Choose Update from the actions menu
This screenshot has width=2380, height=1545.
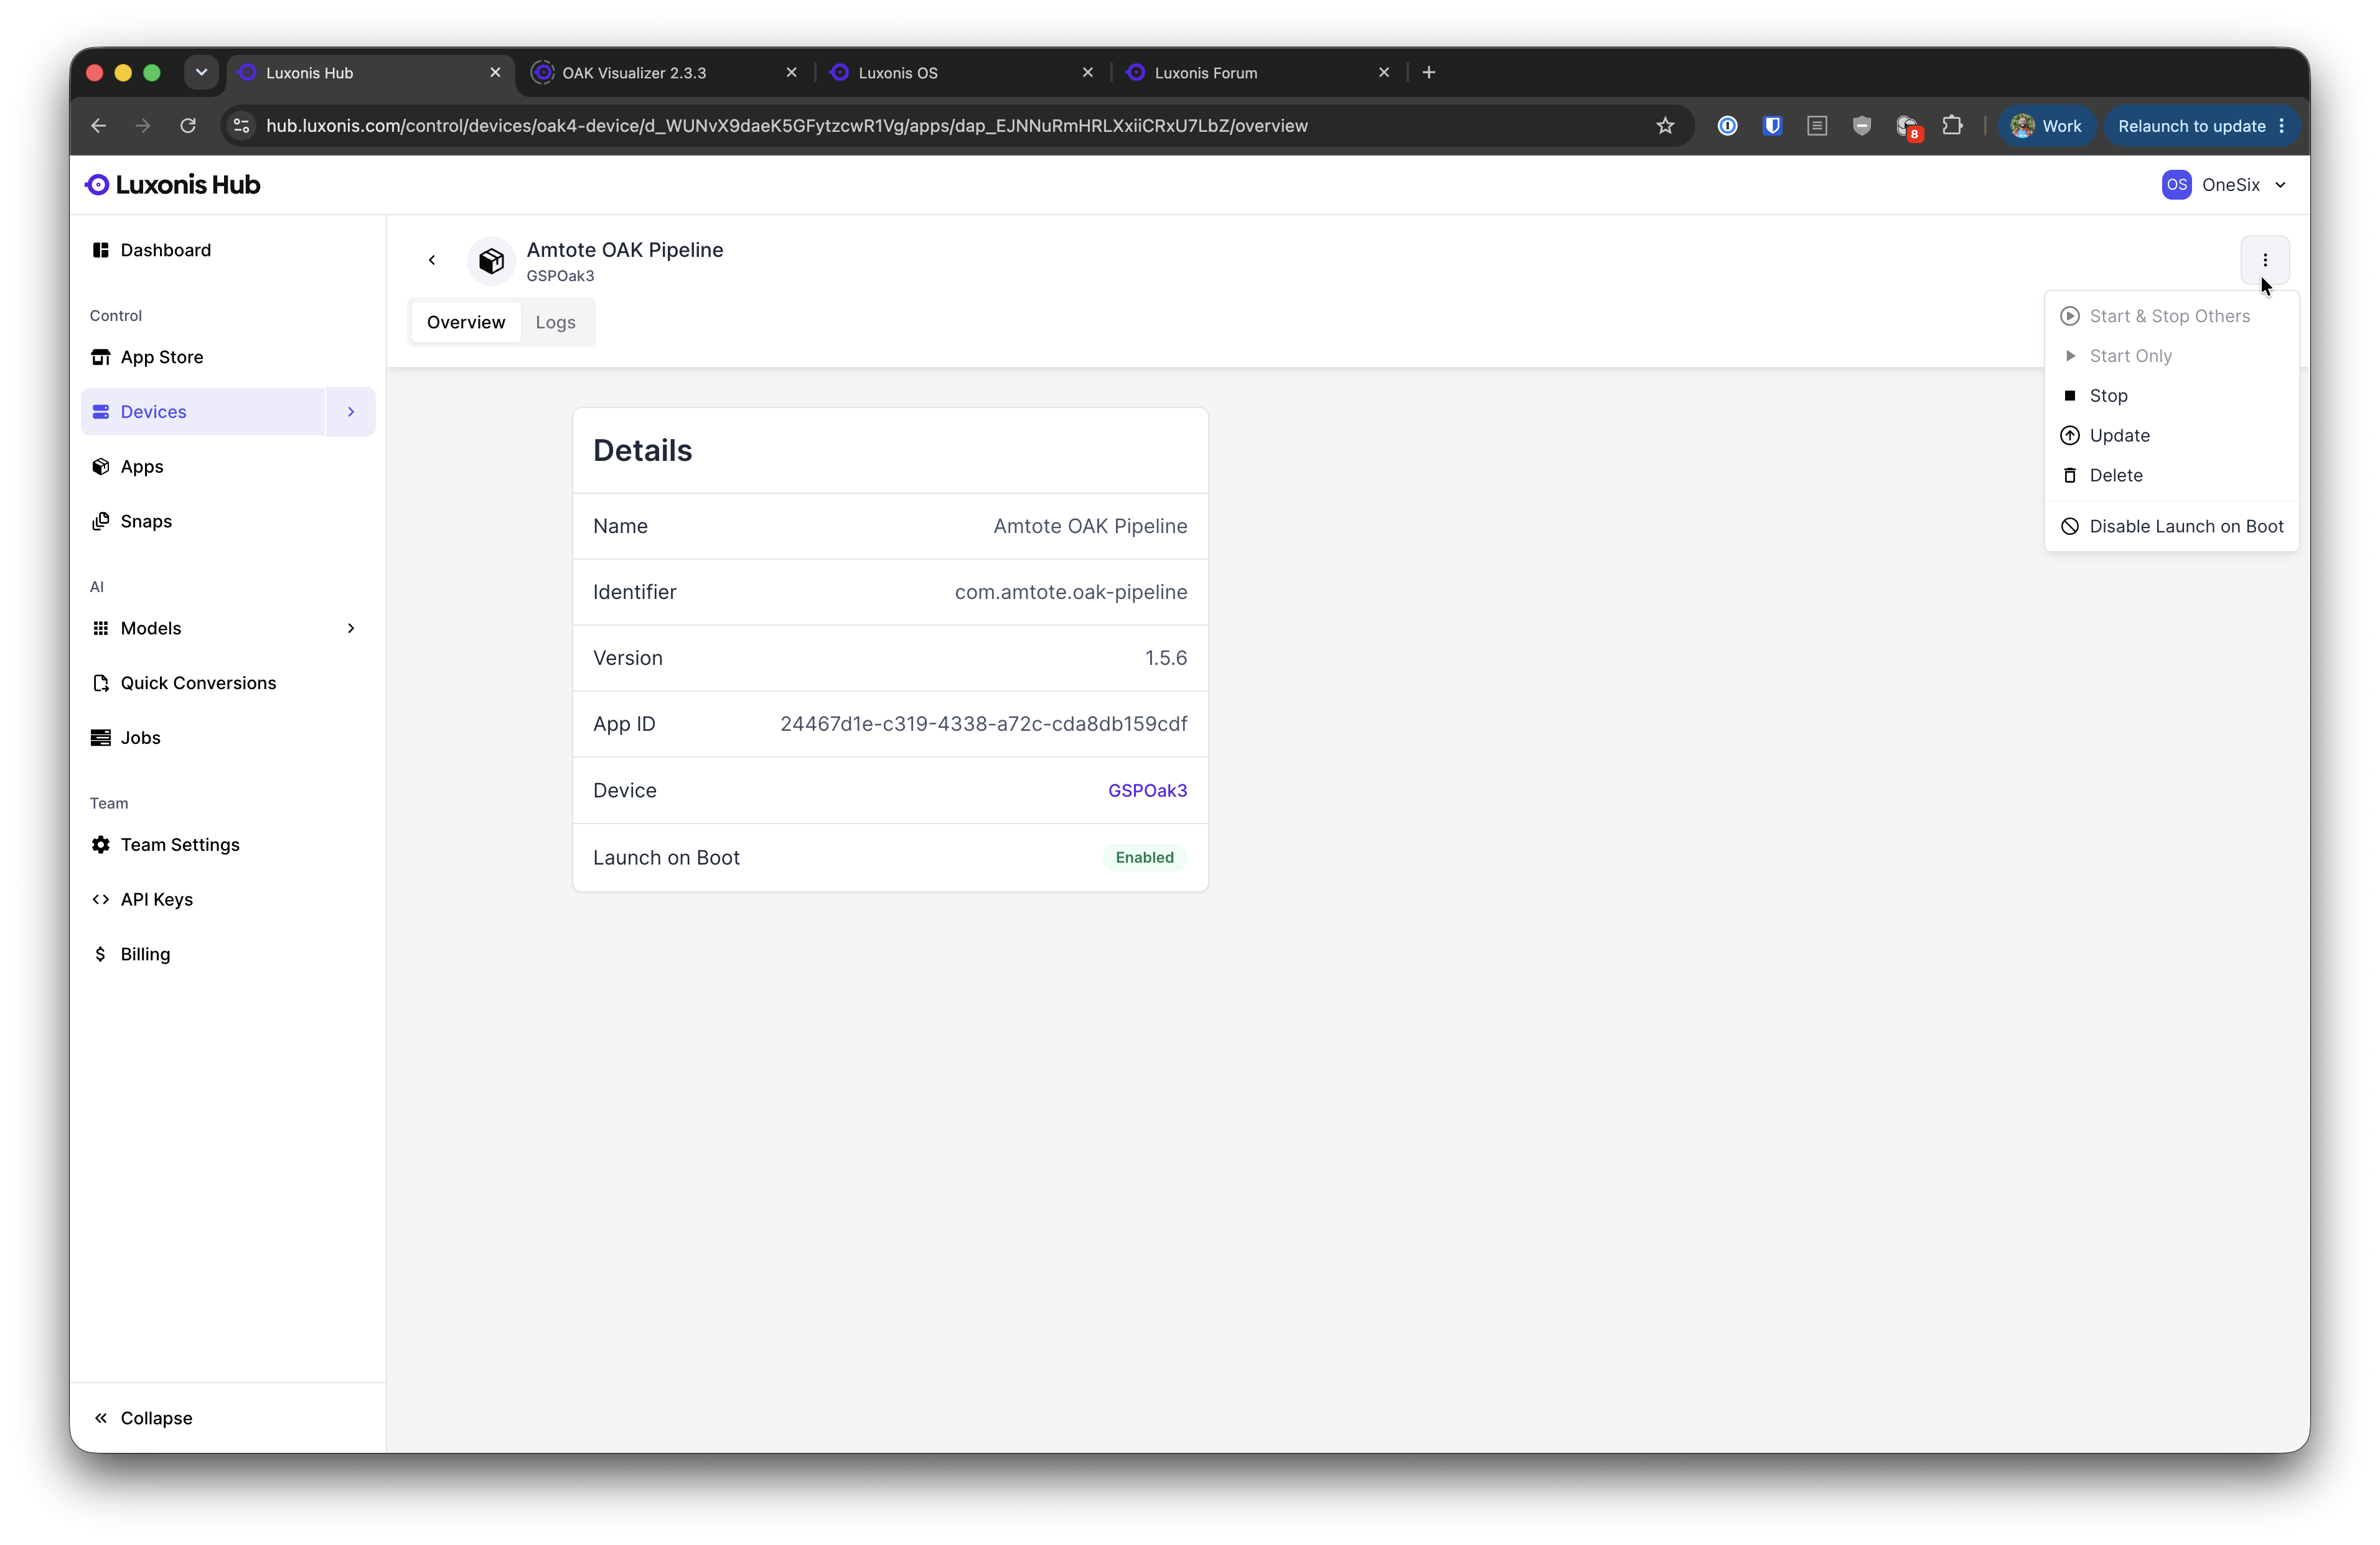(2172, 436)
